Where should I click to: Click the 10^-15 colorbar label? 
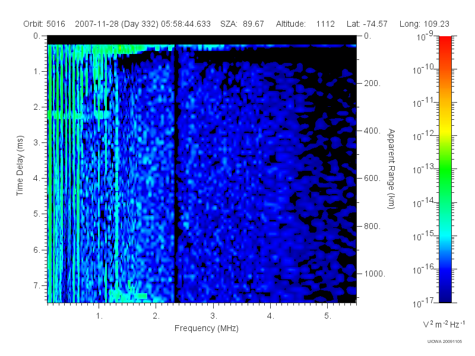(423, 236)
